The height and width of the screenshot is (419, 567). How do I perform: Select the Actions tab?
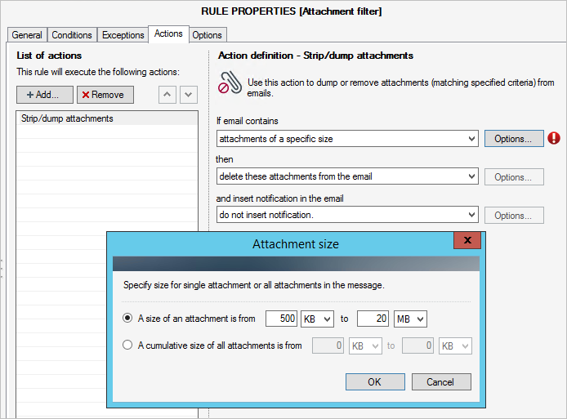tap(168, 34)
